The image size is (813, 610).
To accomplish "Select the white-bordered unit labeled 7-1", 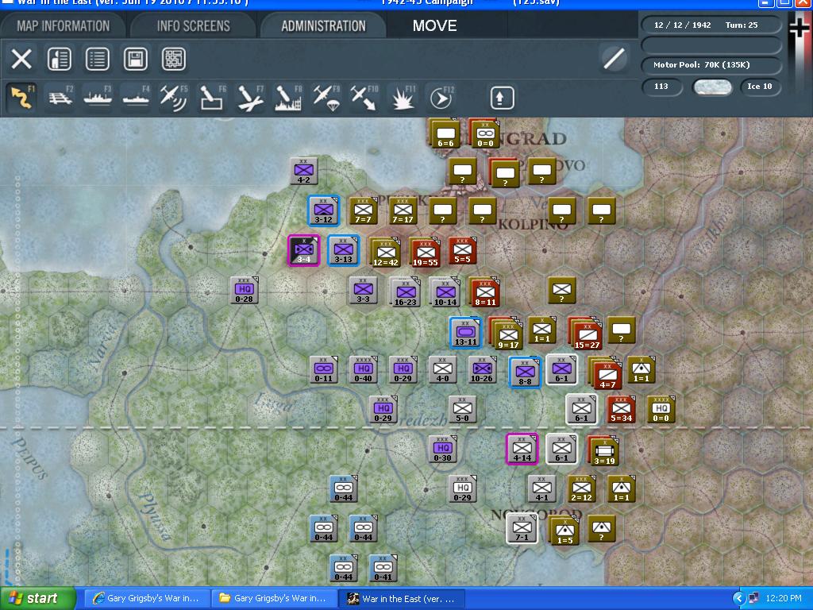I will click(522, 528).
